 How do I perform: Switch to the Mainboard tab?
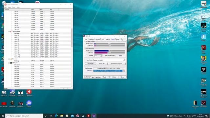tap(92, 39)
